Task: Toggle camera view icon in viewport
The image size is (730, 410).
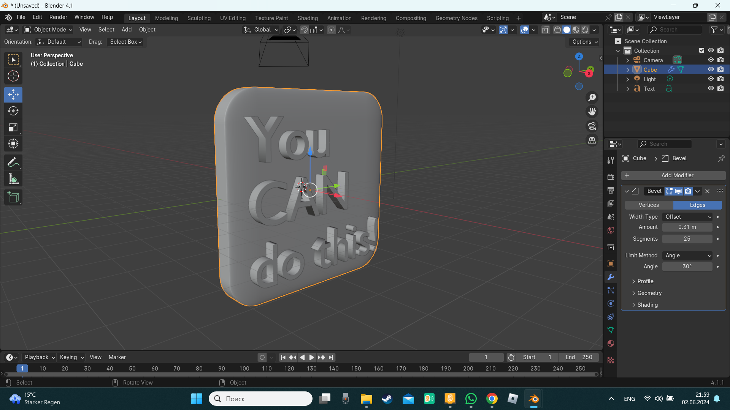Action: (592, 126)
